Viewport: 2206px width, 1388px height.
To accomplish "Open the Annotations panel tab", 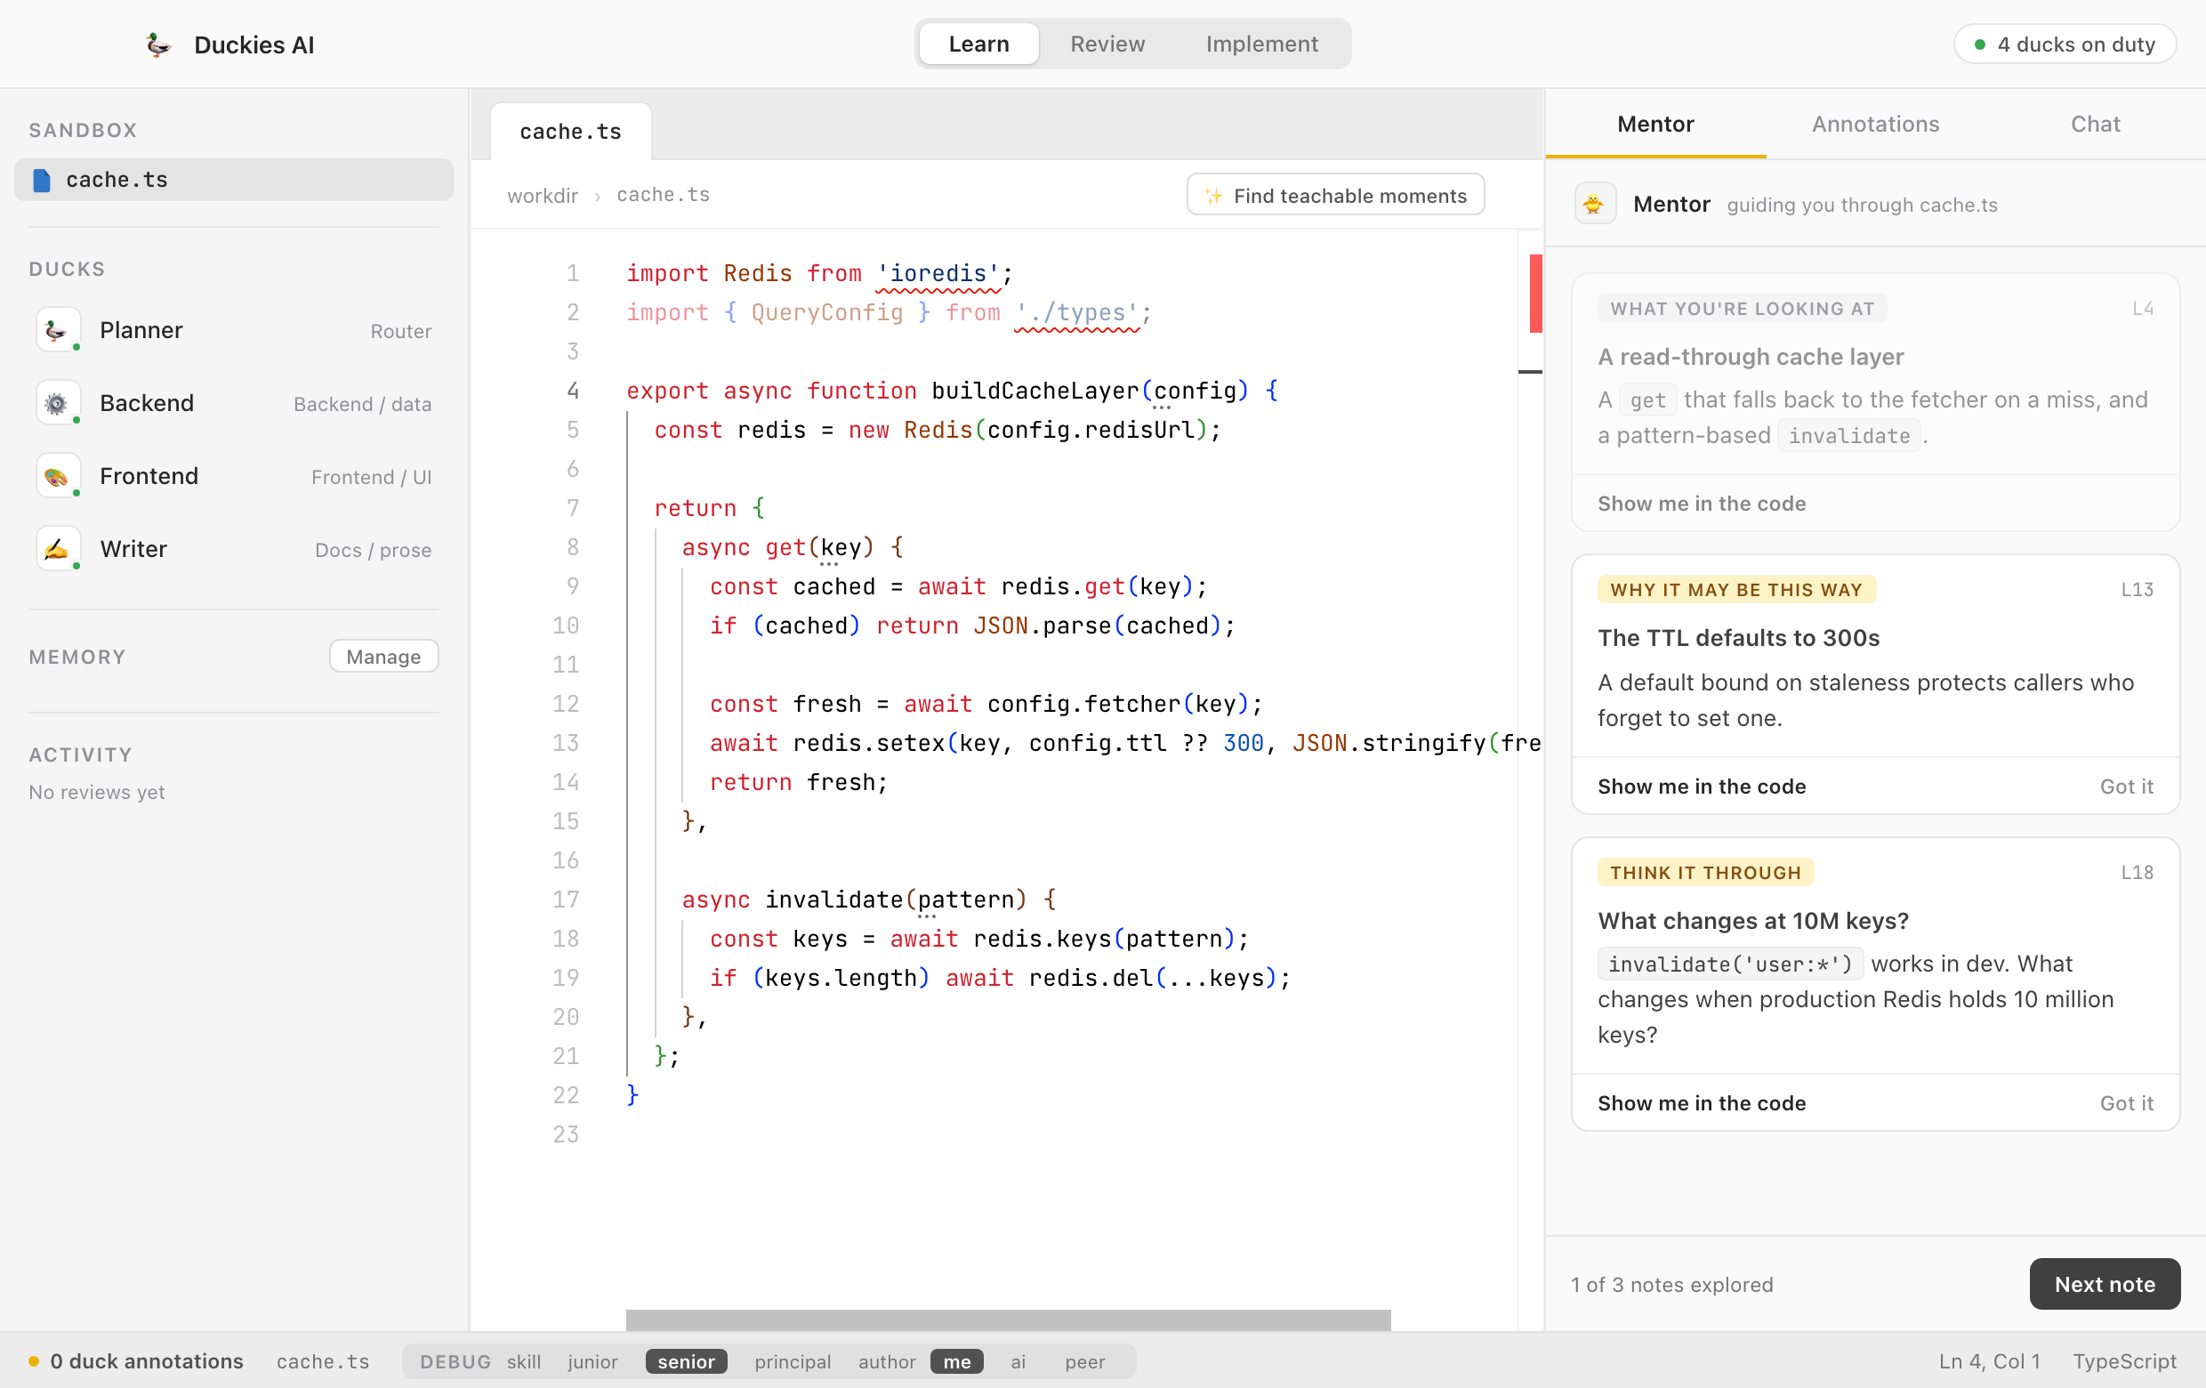I will 1875,124.
